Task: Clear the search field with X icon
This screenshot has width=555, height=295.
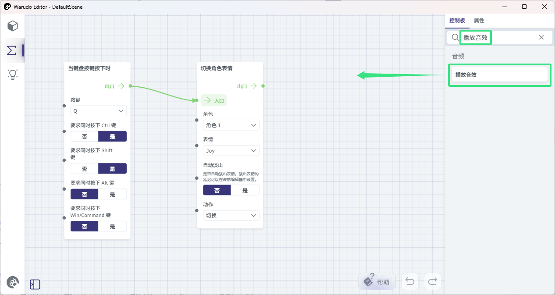Action: [541, 37]
